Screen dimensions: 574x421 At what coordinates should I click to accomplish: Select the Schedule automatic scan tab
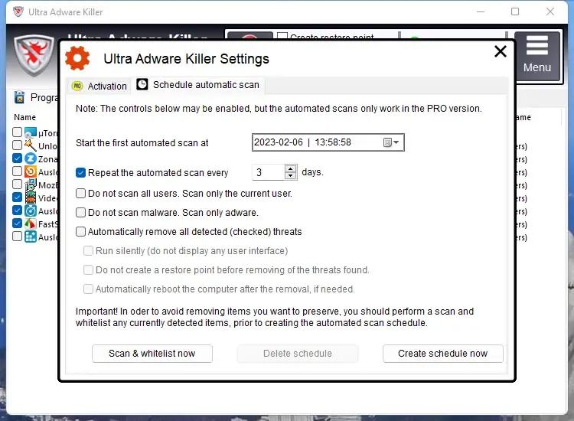coord(198,85)
